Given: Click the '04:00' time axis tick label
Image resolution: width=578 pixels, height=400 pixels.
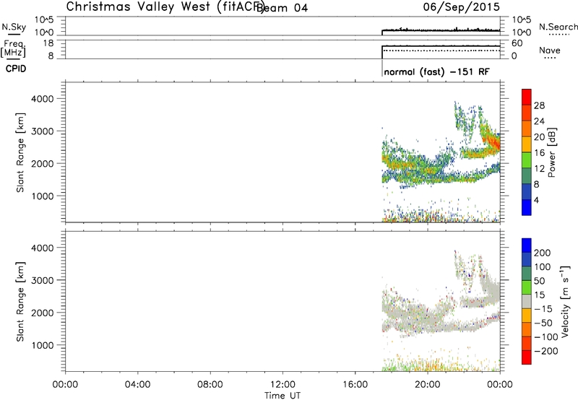Looking at the screenshot, I should [x=138, y=385].
